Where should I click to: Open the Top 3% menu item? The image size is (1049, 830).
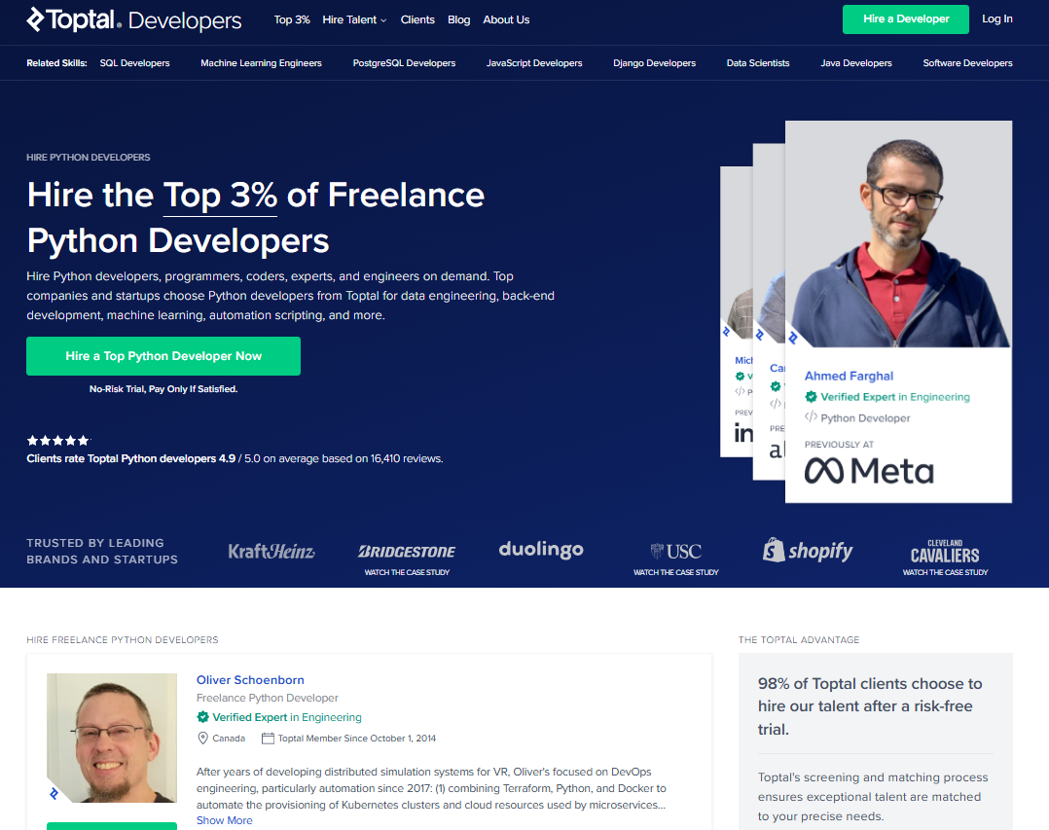(292, 19)
